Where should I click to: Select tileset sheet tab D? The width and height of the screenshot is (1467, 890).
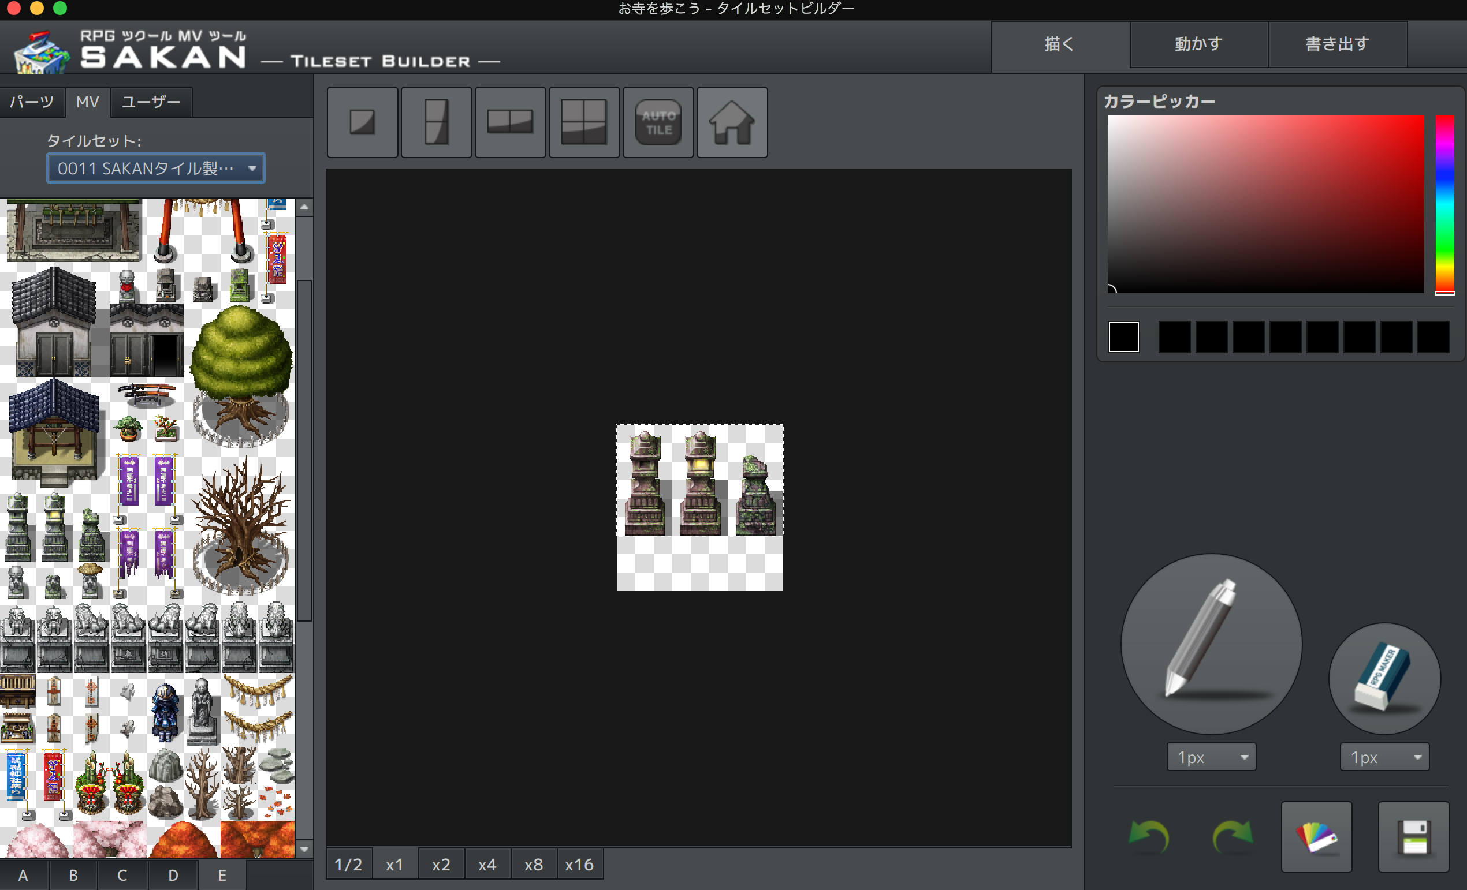(173, 874)
